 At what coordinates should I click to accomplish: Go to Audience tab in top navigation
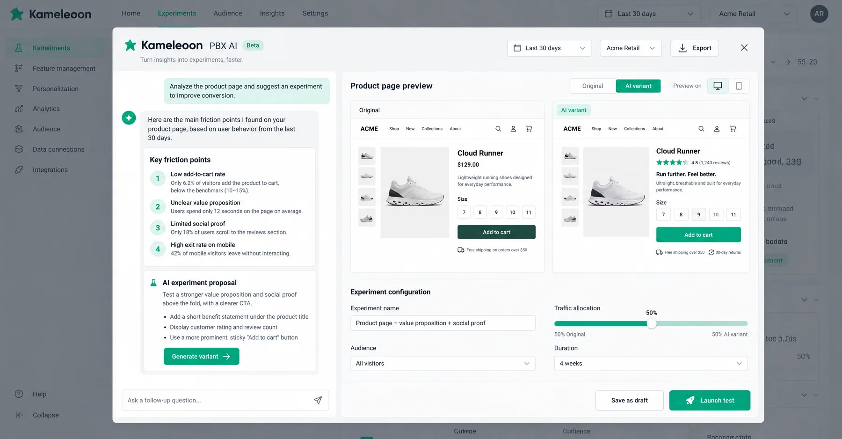[x=228, y=13]
